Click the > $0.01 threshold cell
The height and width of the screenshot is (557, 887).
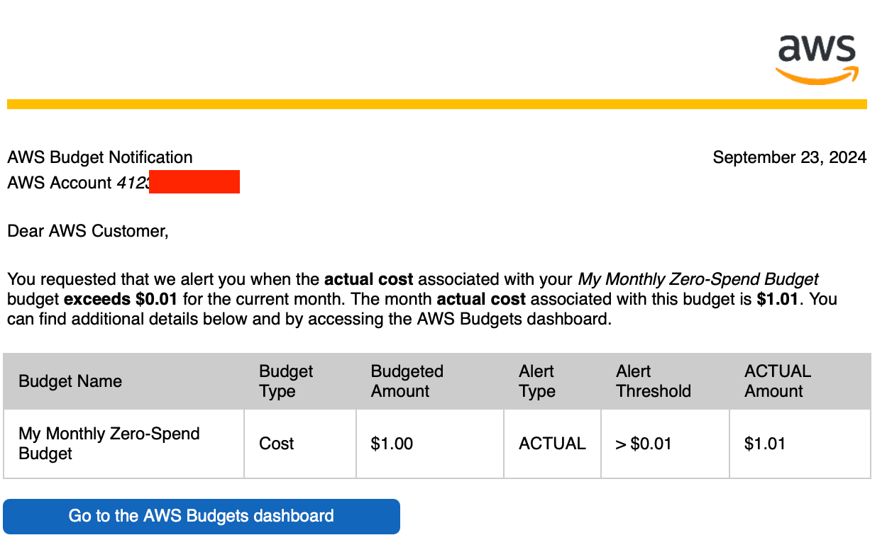(x=643, y=444)
